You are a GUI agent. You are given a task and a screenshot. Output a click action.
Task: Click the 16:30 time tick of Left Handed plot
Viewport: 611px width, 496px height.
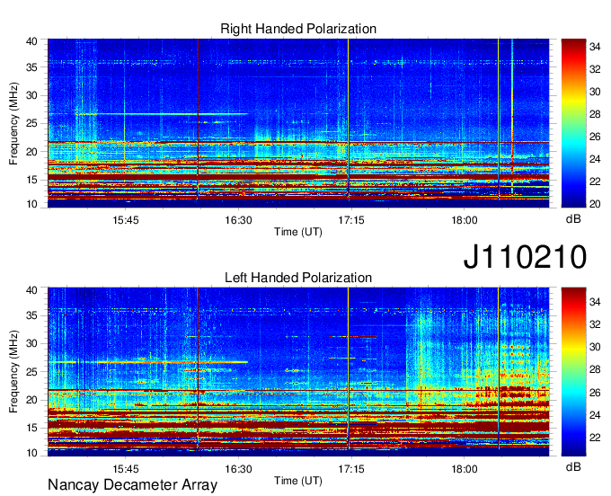[238, 469]
